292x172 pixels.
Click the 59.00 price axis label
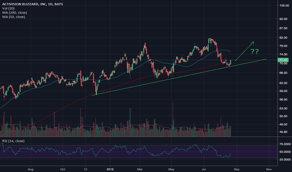(x=284, y=91)
